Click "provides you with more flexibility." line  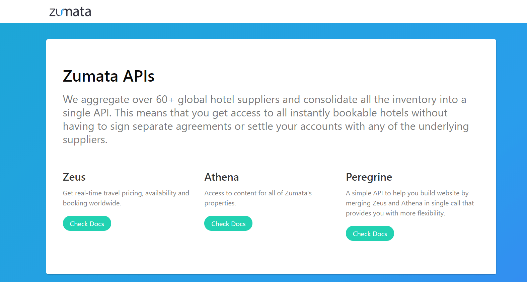tap(395, 213)
